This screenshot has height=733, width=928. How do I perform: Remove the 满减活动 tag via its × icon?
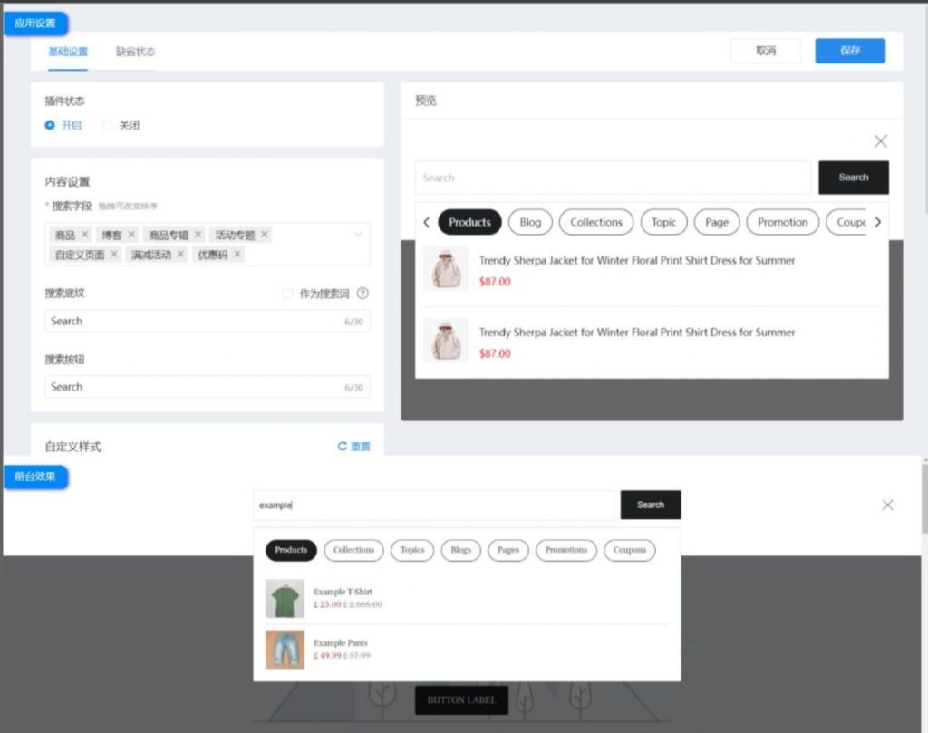pos(180,252)
